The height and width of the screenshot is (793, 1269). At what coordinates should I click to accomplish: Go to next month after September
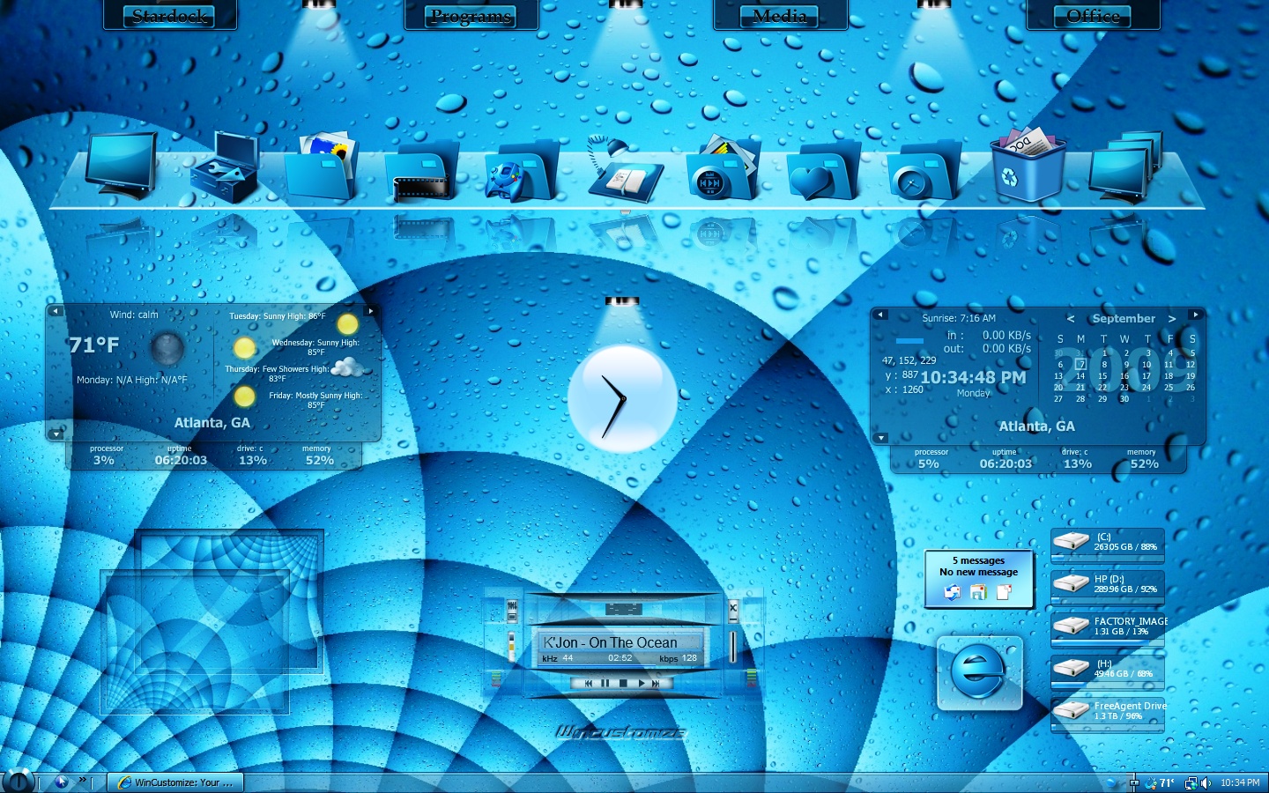point(1172,319)
